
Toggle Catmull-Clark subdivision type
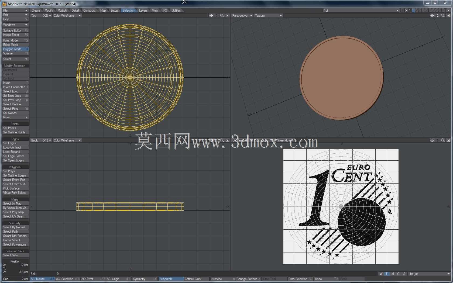(x=197, y=279)
